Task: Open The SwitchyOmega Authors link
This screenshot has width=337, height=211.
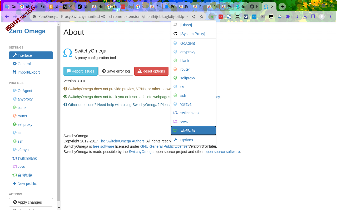Action: click(x=122, y=141)
